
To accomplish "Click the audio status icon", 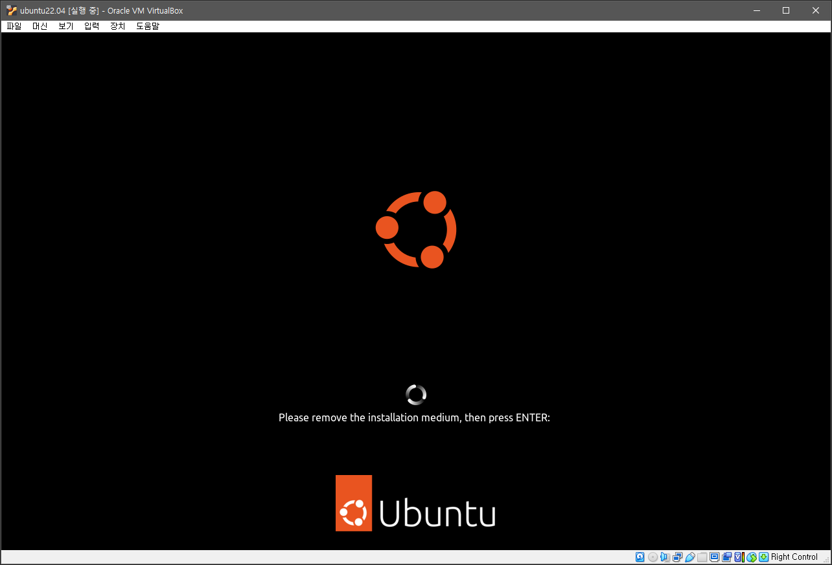I will (665, 557).
